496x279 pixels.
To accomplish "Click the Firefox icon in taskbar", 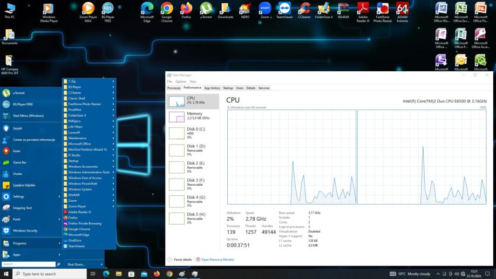I will (x=157, y=274).
